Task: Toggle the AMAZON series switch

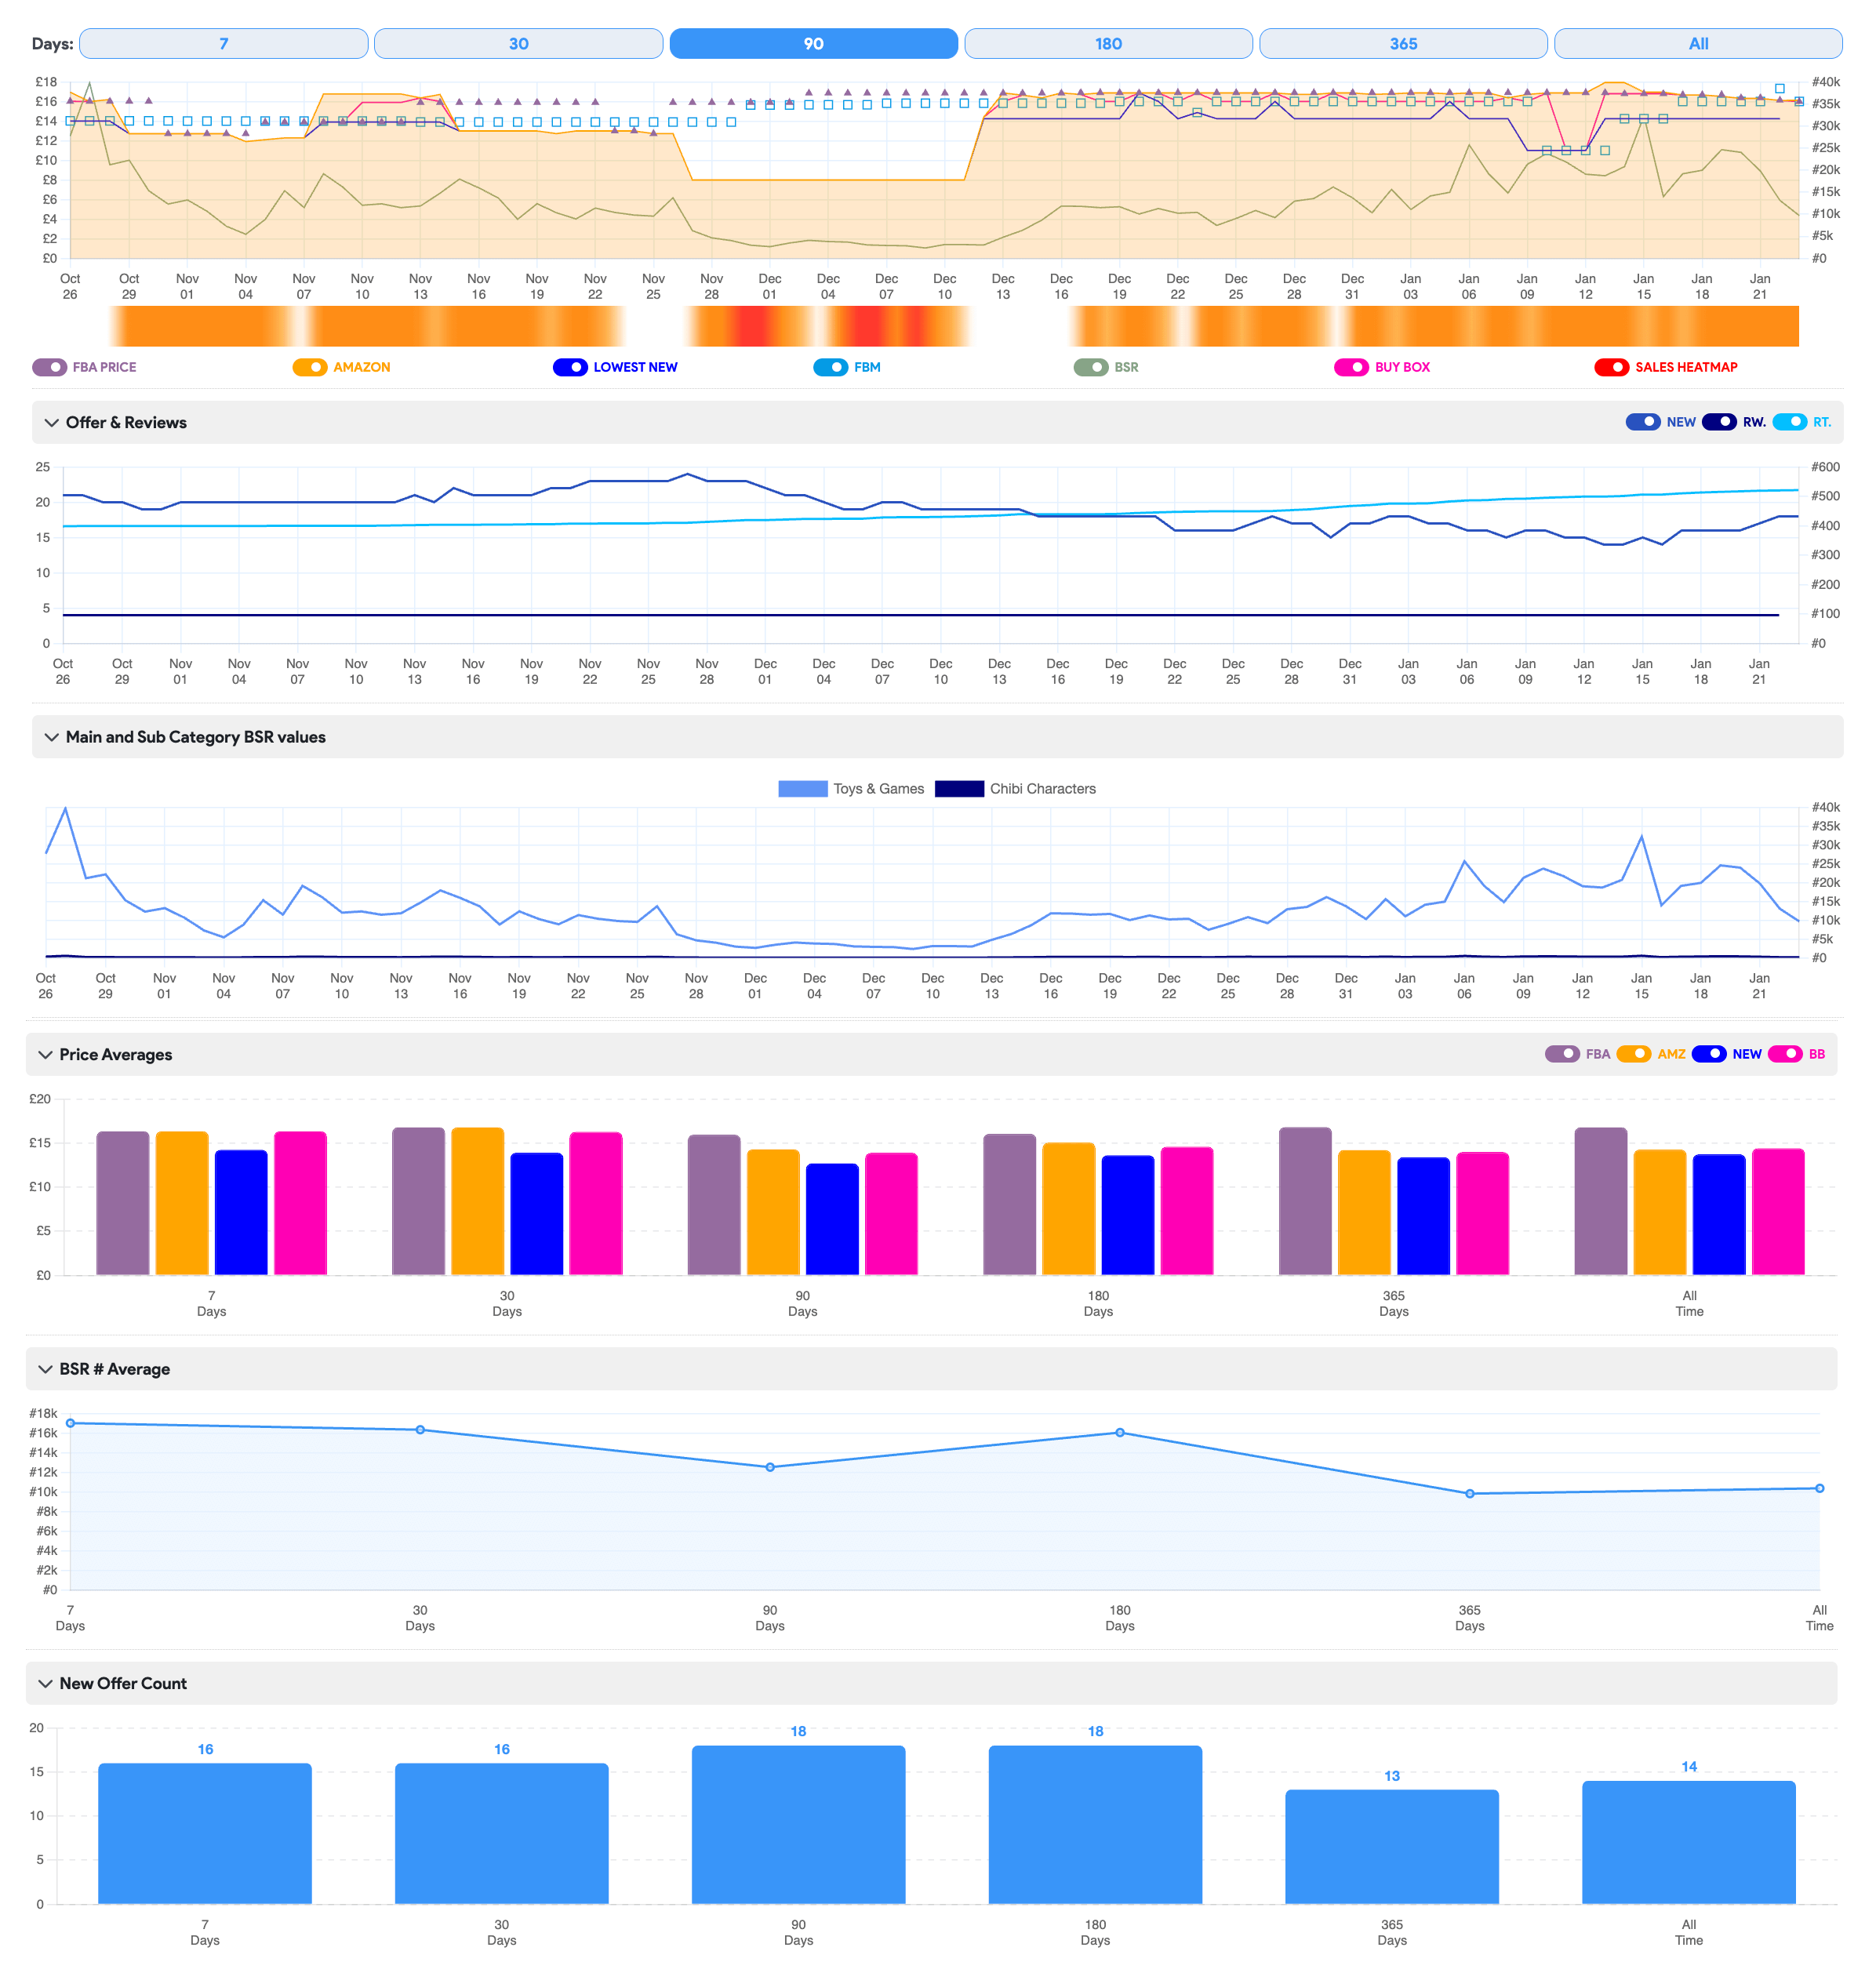Action: pos(310,367)
